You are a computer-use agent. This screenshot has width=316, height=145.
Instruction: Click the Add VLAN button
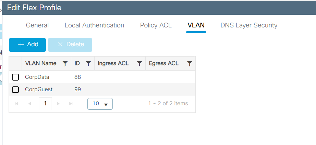[27, 45]
